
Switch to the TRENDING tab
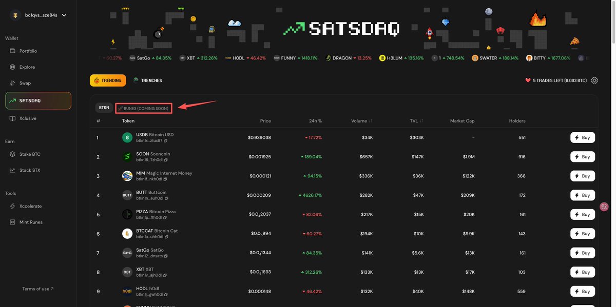pos(108,80)
